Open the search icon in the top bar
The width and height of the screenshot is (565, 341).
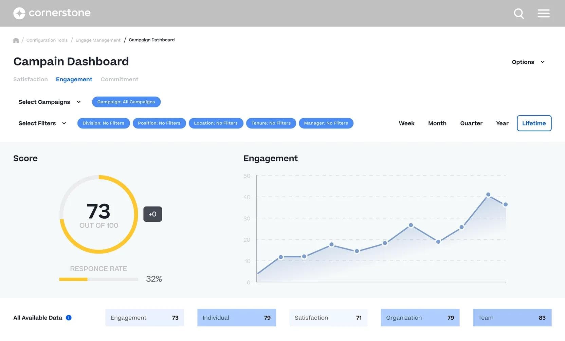click(x=519, y=13)
